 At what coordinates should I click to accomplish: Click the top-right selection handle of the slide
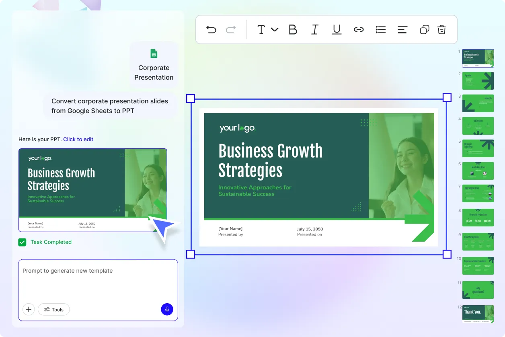pyautogui.click(x=447, y=97)
